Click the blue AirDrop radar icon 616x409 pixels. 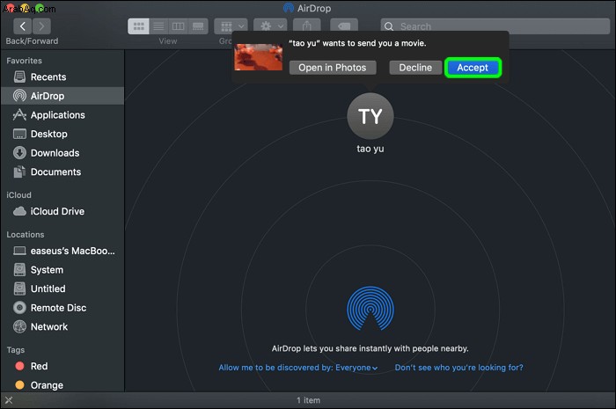click(x=370, y=309)
